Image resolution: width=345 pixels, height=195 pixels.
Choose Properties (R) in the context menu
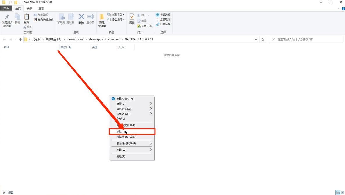pos(132,157)
